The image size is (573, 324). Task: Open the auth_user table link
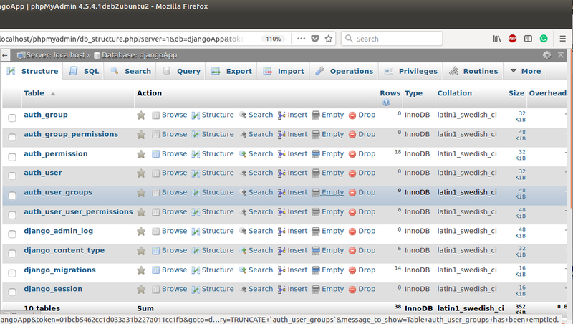point(43,173)
